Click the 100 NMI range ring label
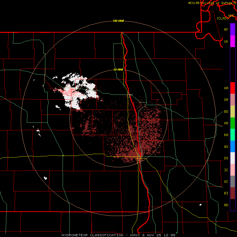237x237 pixels. click(118, 21)
